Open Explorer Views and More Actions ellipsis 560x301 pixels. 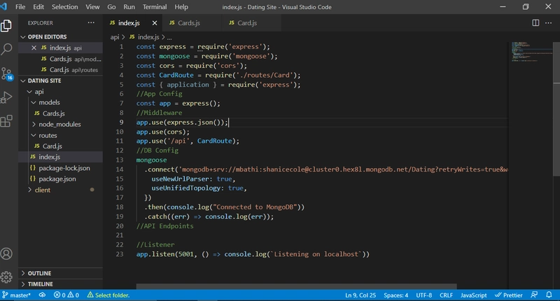(x=91, y=22)
